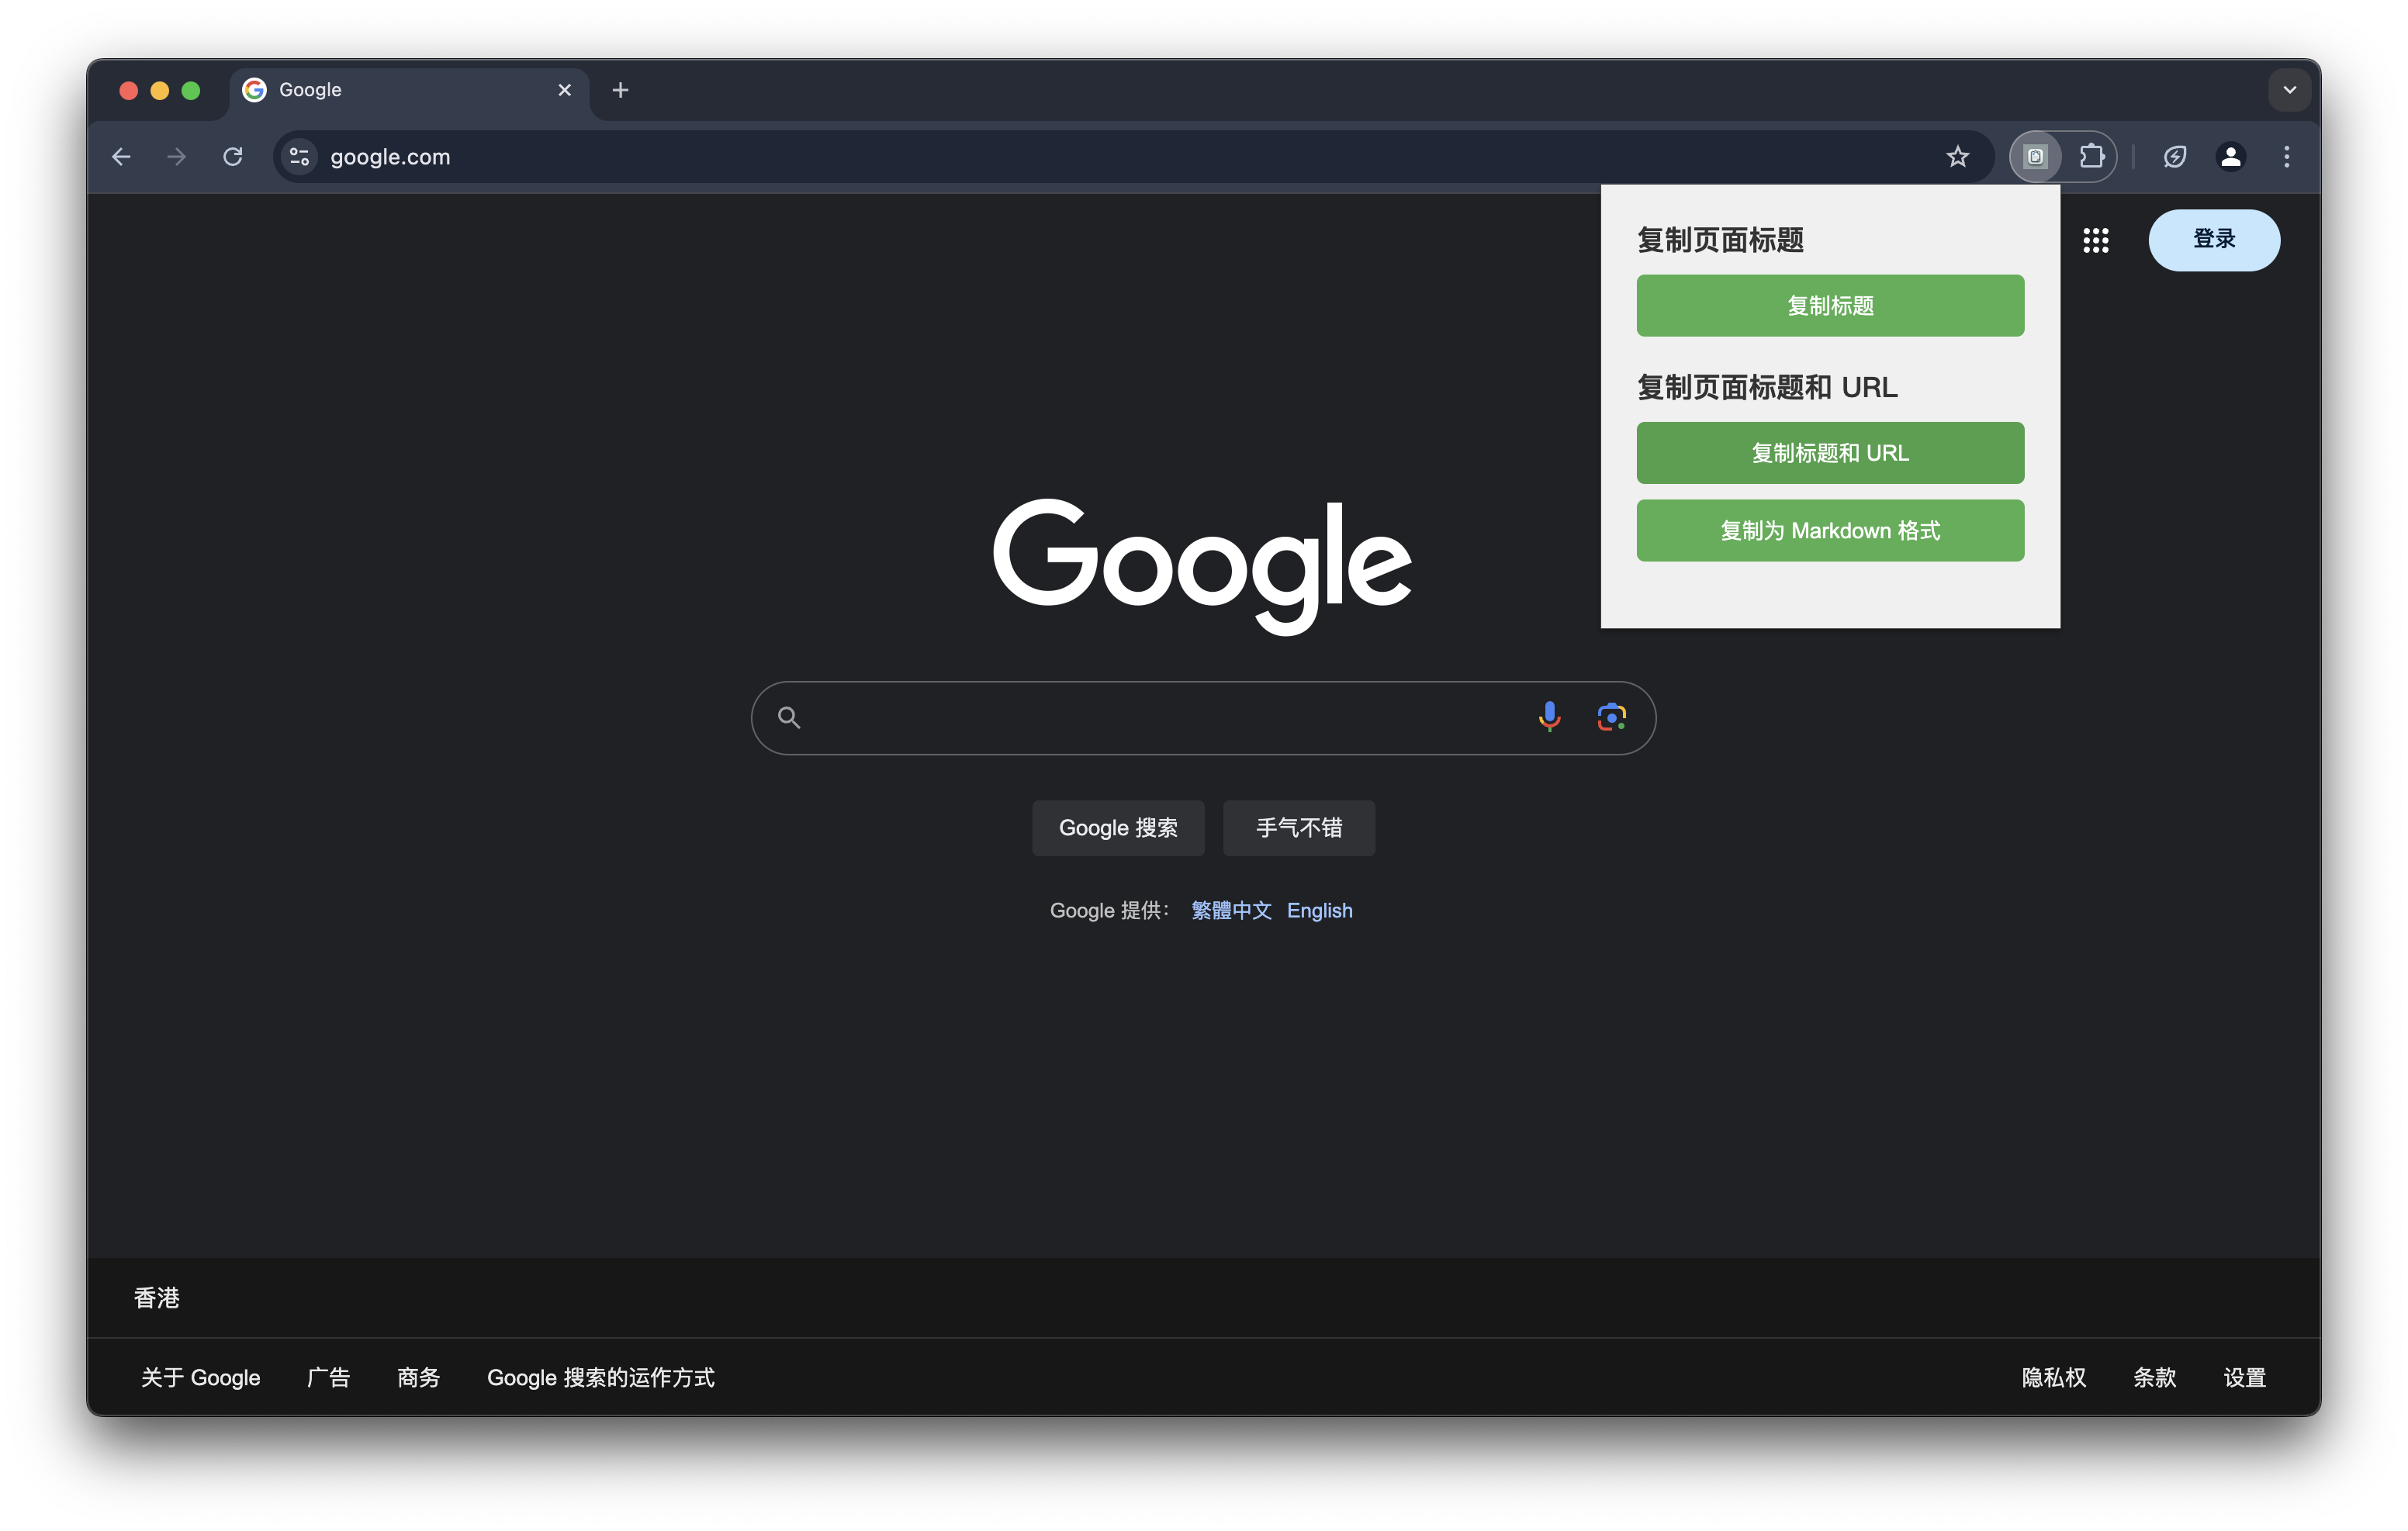Open site information icon in address bar
This screenshot has height=1531, width=2408.
[x=299, y=157]
